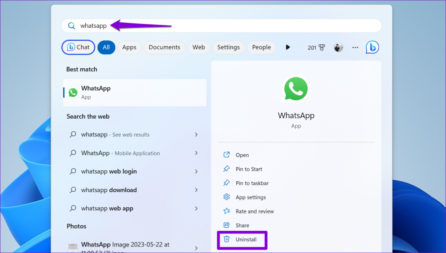446x253 pixels.
Task: Expand arrow for WhatsApp Image photo result
Action: [196, 248]
